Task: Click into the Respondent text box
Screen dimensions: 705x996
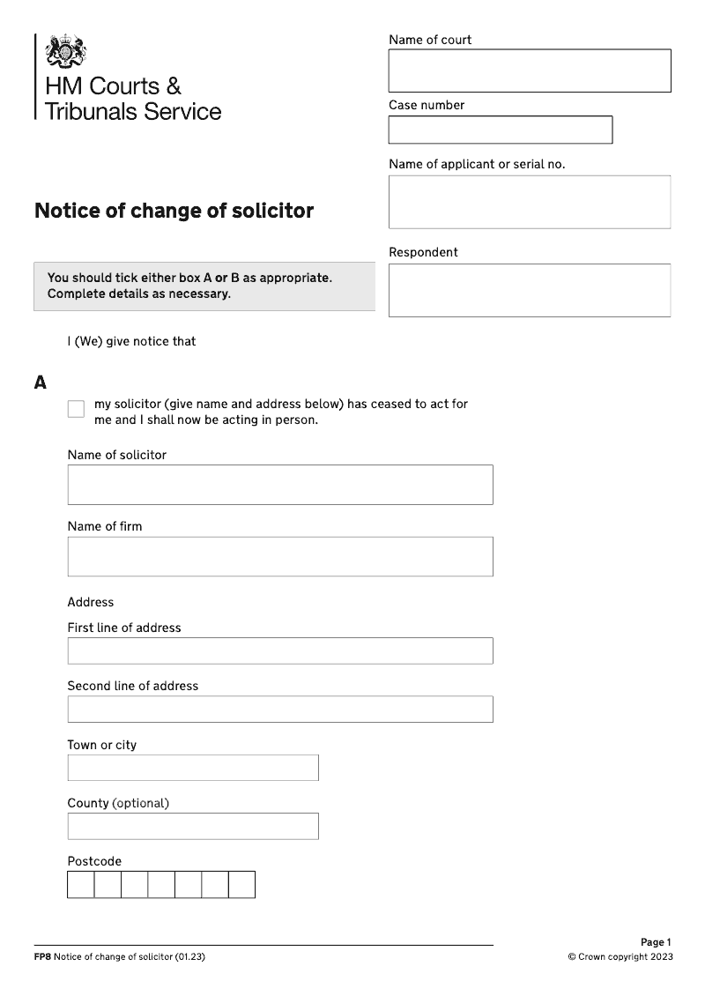Action: (x=529, y=290)
